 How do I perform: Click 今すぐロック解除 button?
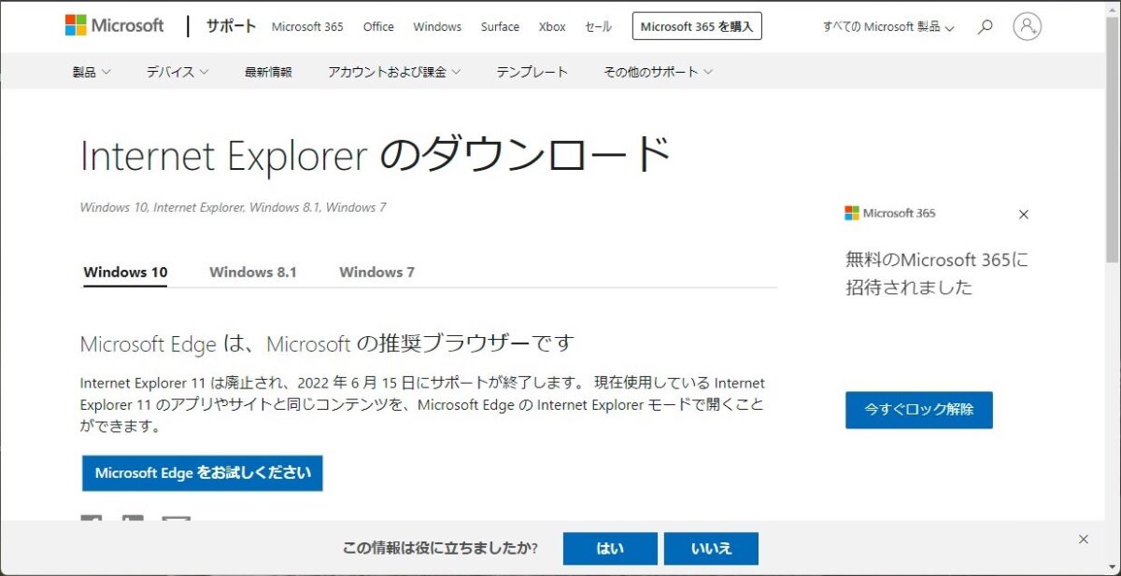click(x=919, y=410)
